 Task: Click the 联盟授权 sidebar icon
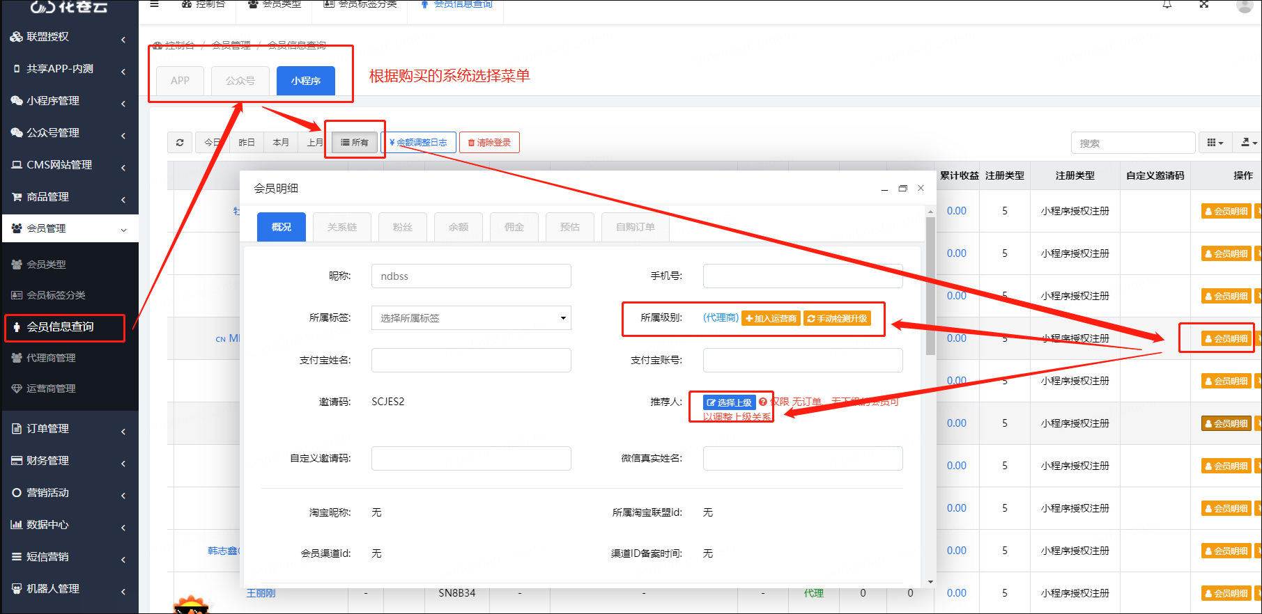pyautogui.click(x=17, y=37)
